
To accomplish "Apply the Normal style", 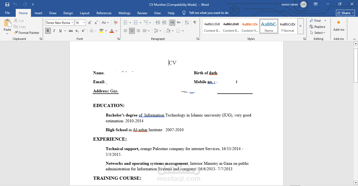I will click(288, 26).
